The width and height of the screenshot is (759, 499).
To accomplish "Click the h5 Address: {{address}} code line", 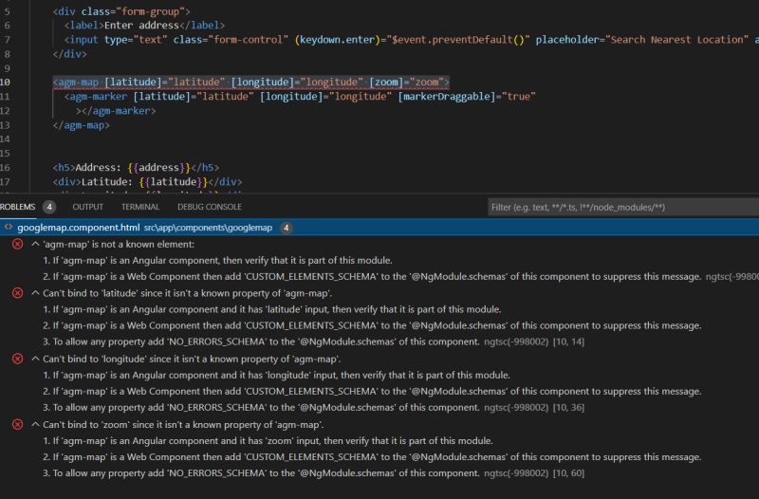I will click(x=136, y=168).
